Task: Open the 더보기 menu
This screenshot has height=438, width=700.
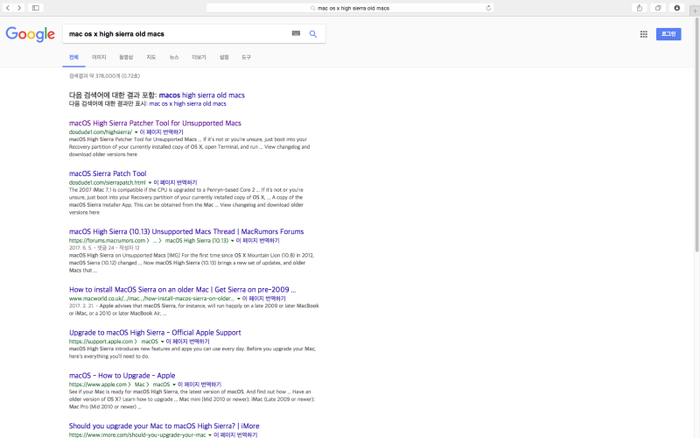Action: click(x=199, y=57)
